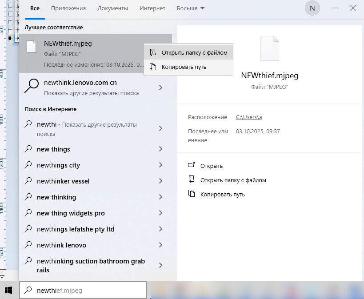Open the three-dots options menu
364x299 pixels.
(x=335, y=8)
